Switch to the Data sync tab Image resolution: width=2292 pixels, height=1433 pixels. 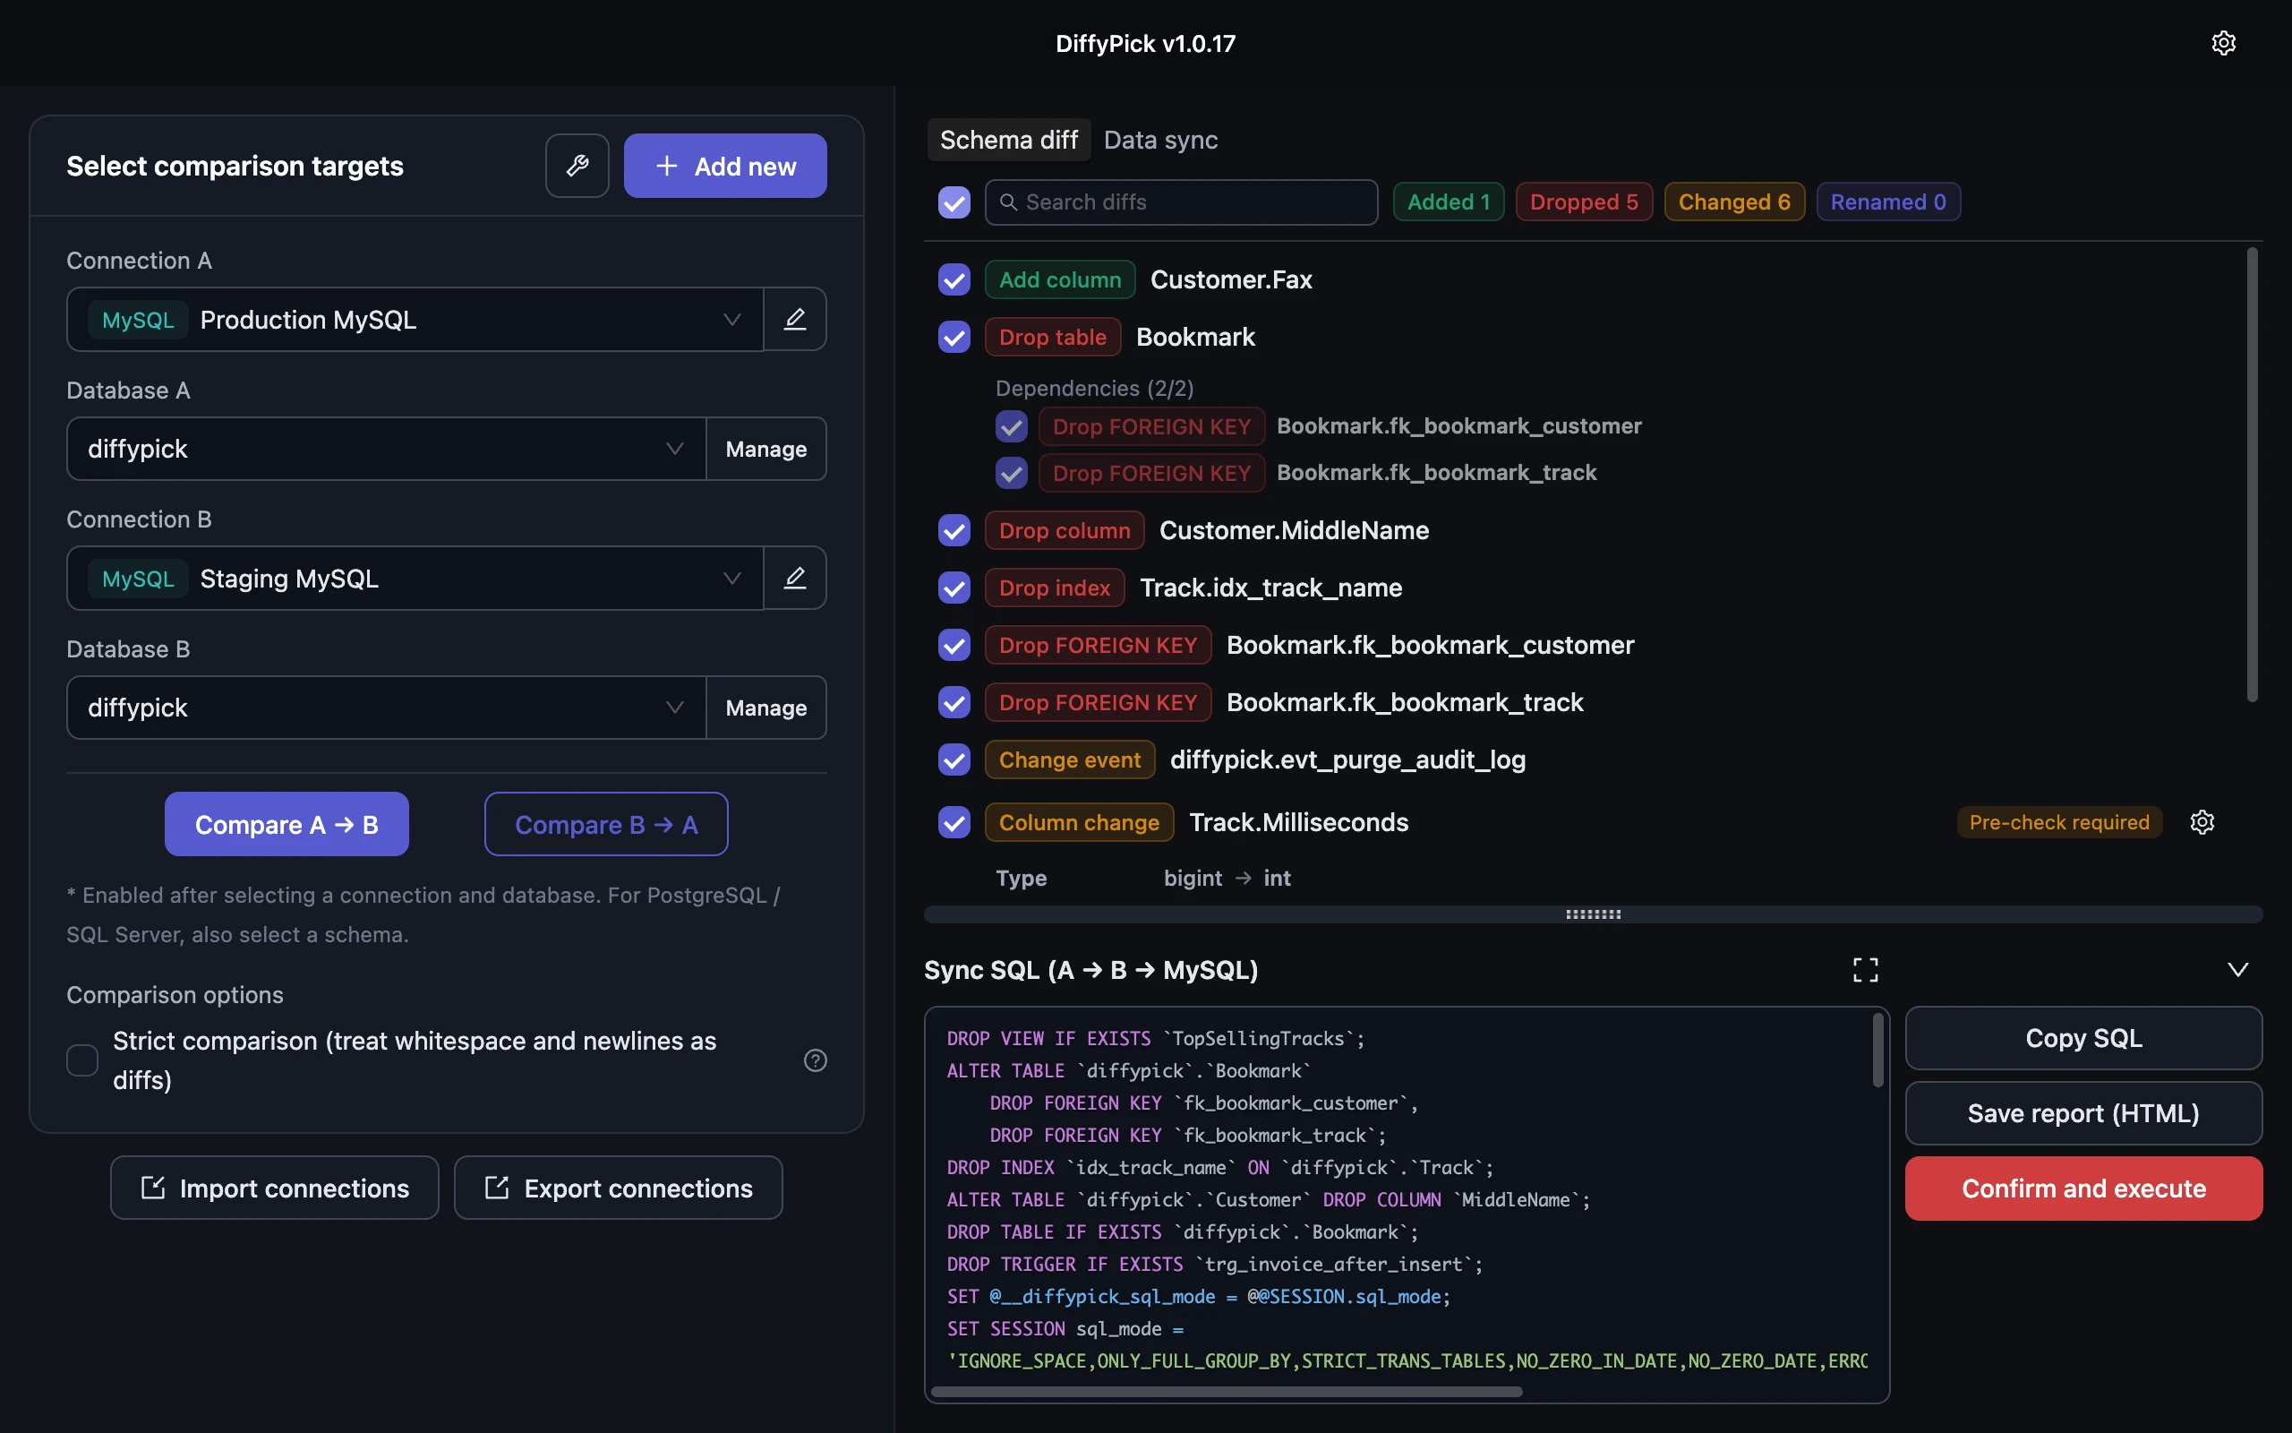coord(1160,141)
